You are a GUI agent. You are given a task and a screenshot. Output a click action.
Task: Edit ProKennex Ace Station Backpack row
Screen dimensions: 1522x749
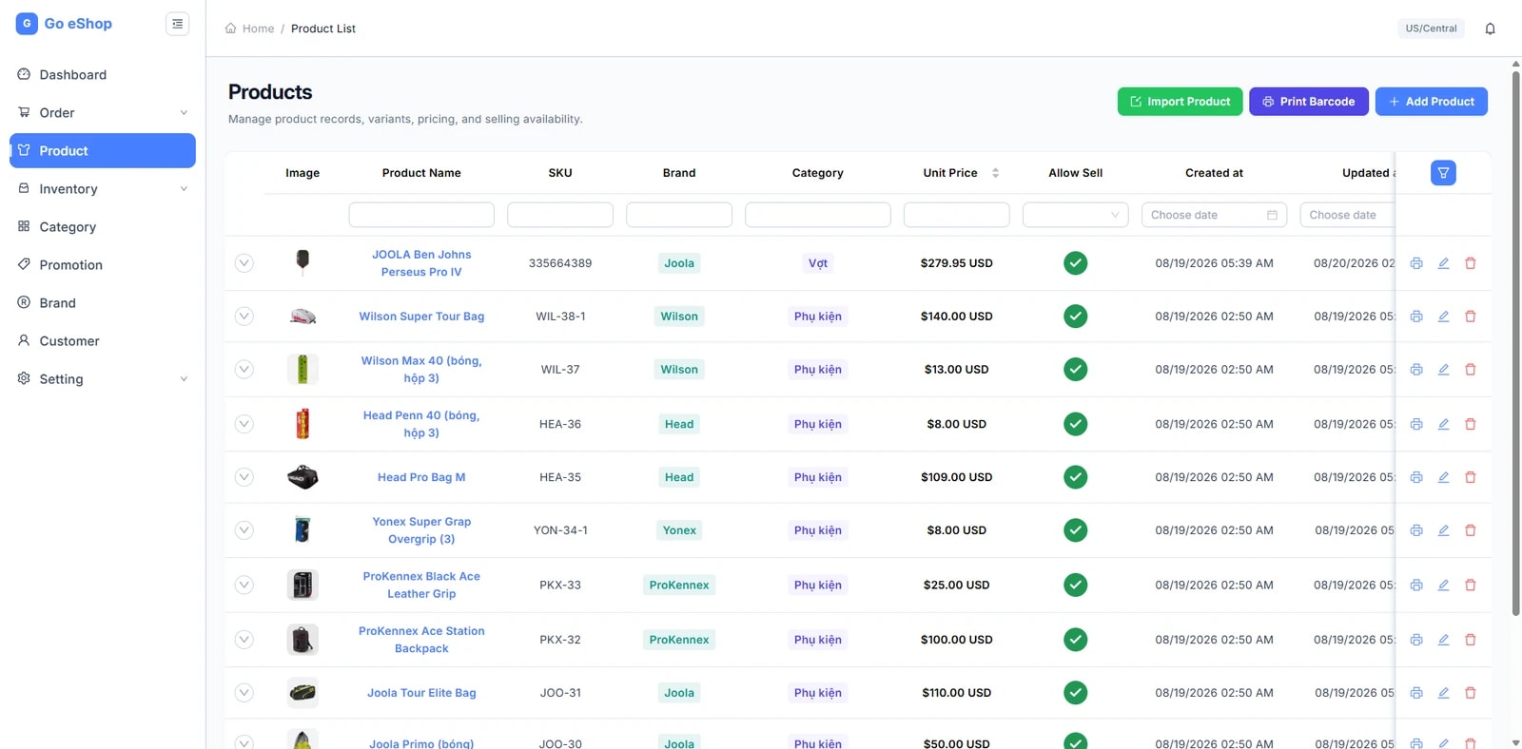coord(1443,640)
